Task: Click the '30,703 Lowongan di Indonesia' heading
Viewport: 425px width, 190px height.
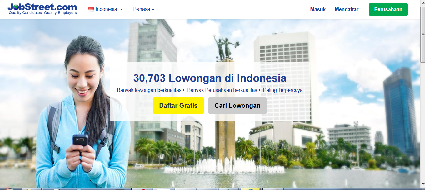Action: [210, 78]
